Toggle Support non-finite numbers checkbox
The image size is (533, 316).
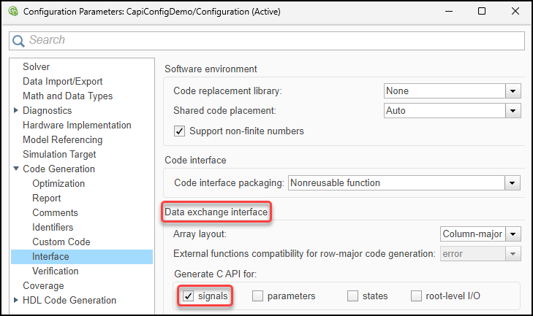180,131
